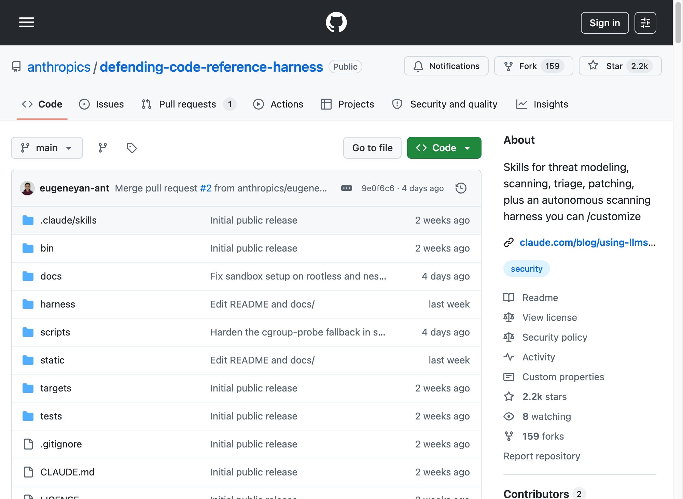Open commit history clock icon
This screenshot has height=499, width=683.
(461, 188)
